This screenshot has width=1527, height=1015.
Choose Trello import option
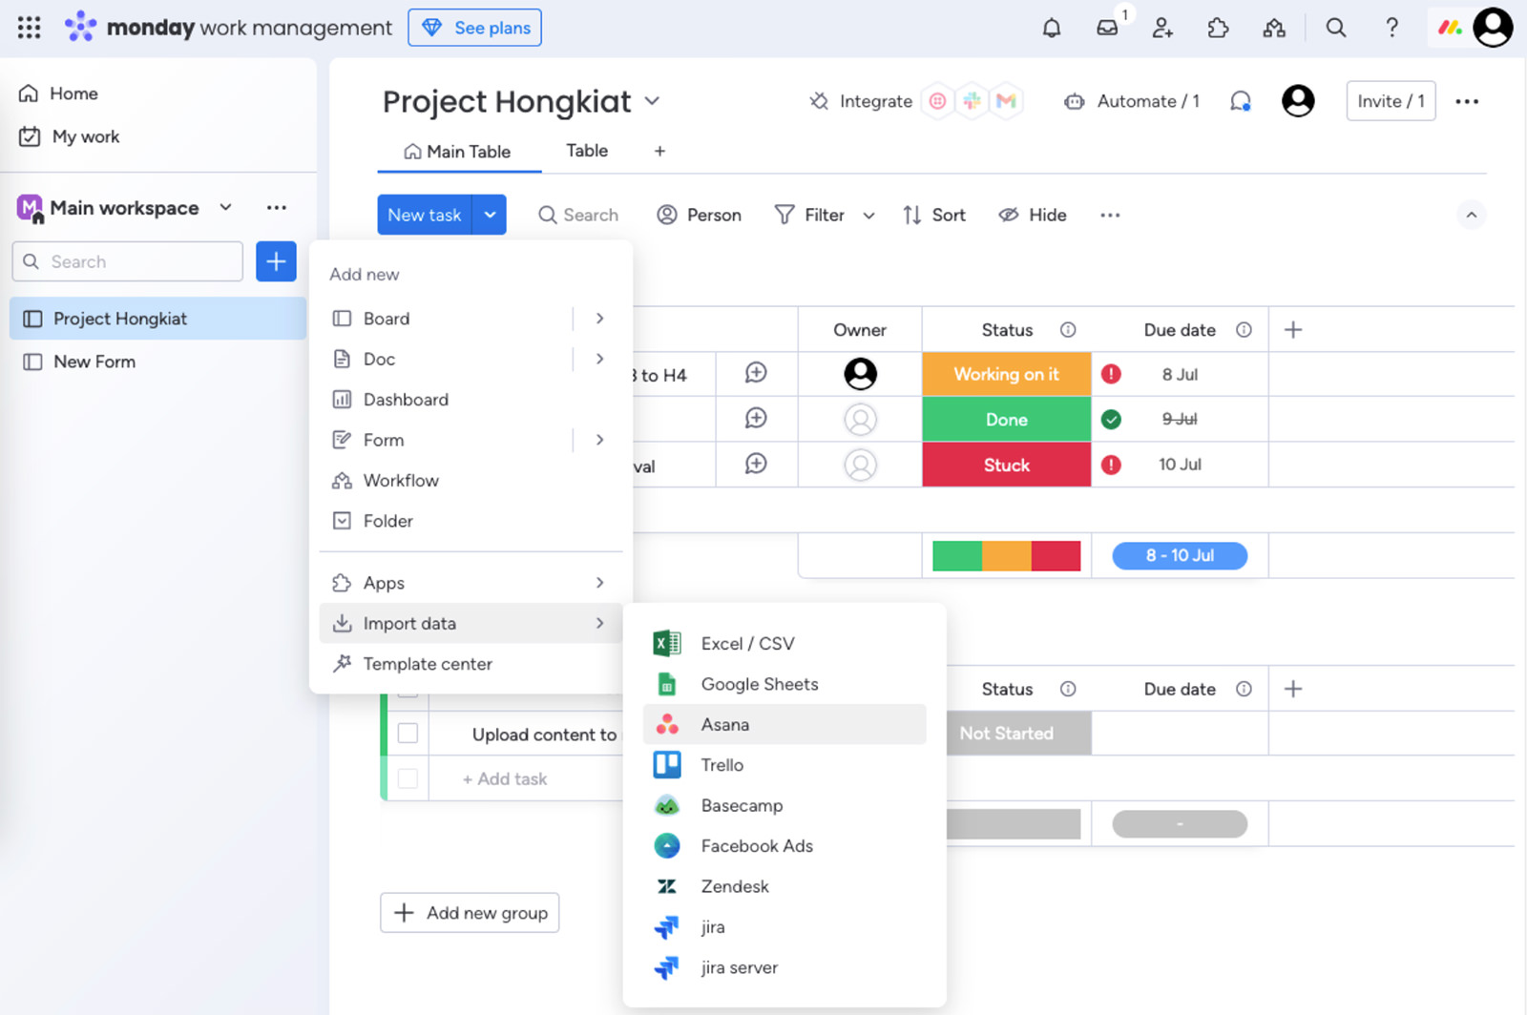[x=784, y=765]
